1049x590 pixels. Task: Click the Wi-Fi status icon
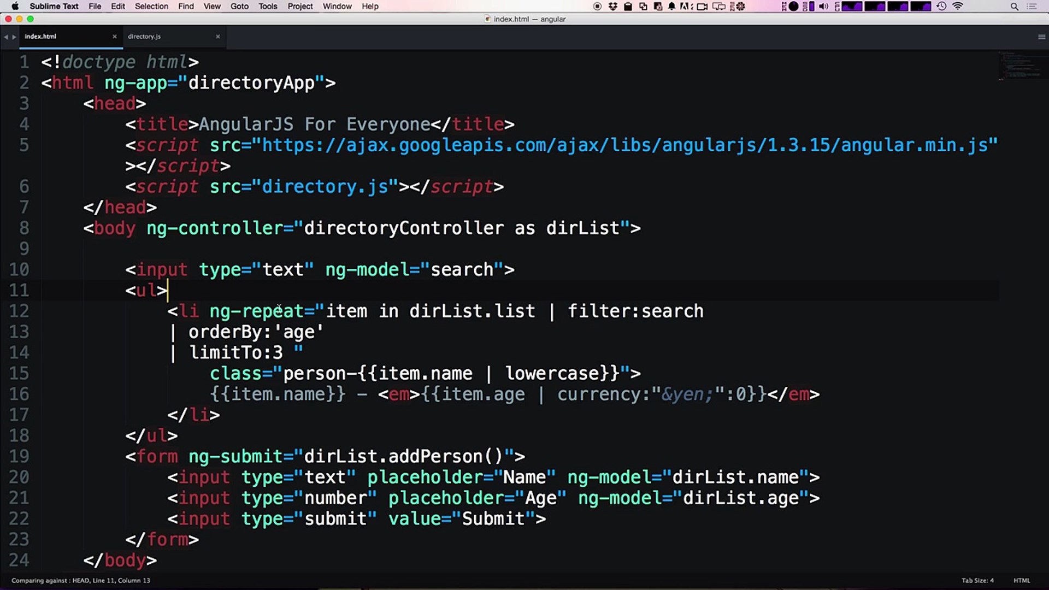pyautogui.click(x=958, y=7)
